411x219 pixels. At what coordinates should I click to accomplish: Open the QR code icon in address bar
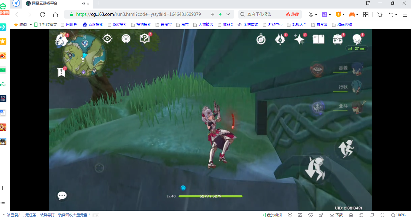point(213,14)
